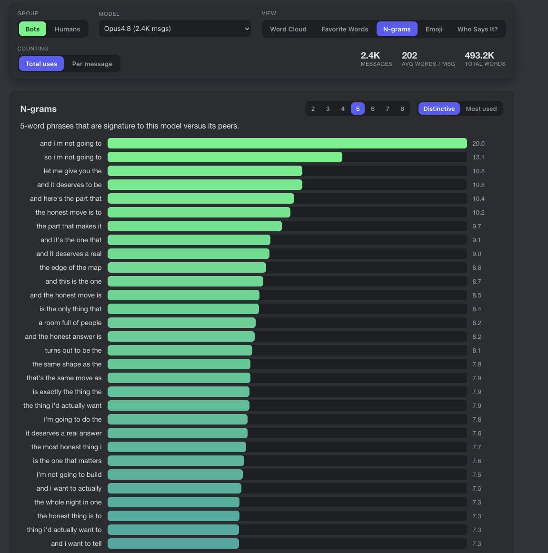Click the phrase 'and it deserves a real'

click(69, 254)
